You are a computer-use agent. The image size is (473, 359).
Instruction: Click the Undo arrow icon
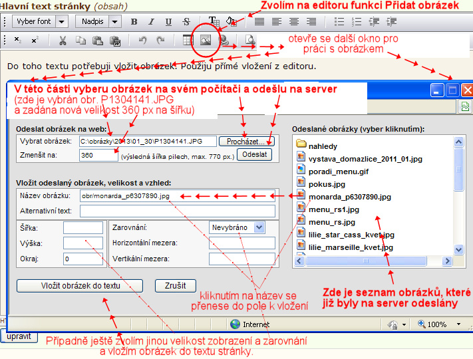[142, 41]
